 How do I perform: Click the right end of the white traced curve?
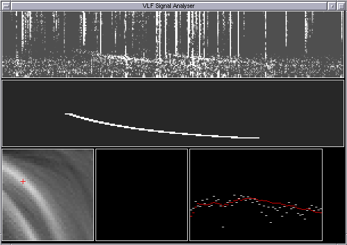pos(258,137)
